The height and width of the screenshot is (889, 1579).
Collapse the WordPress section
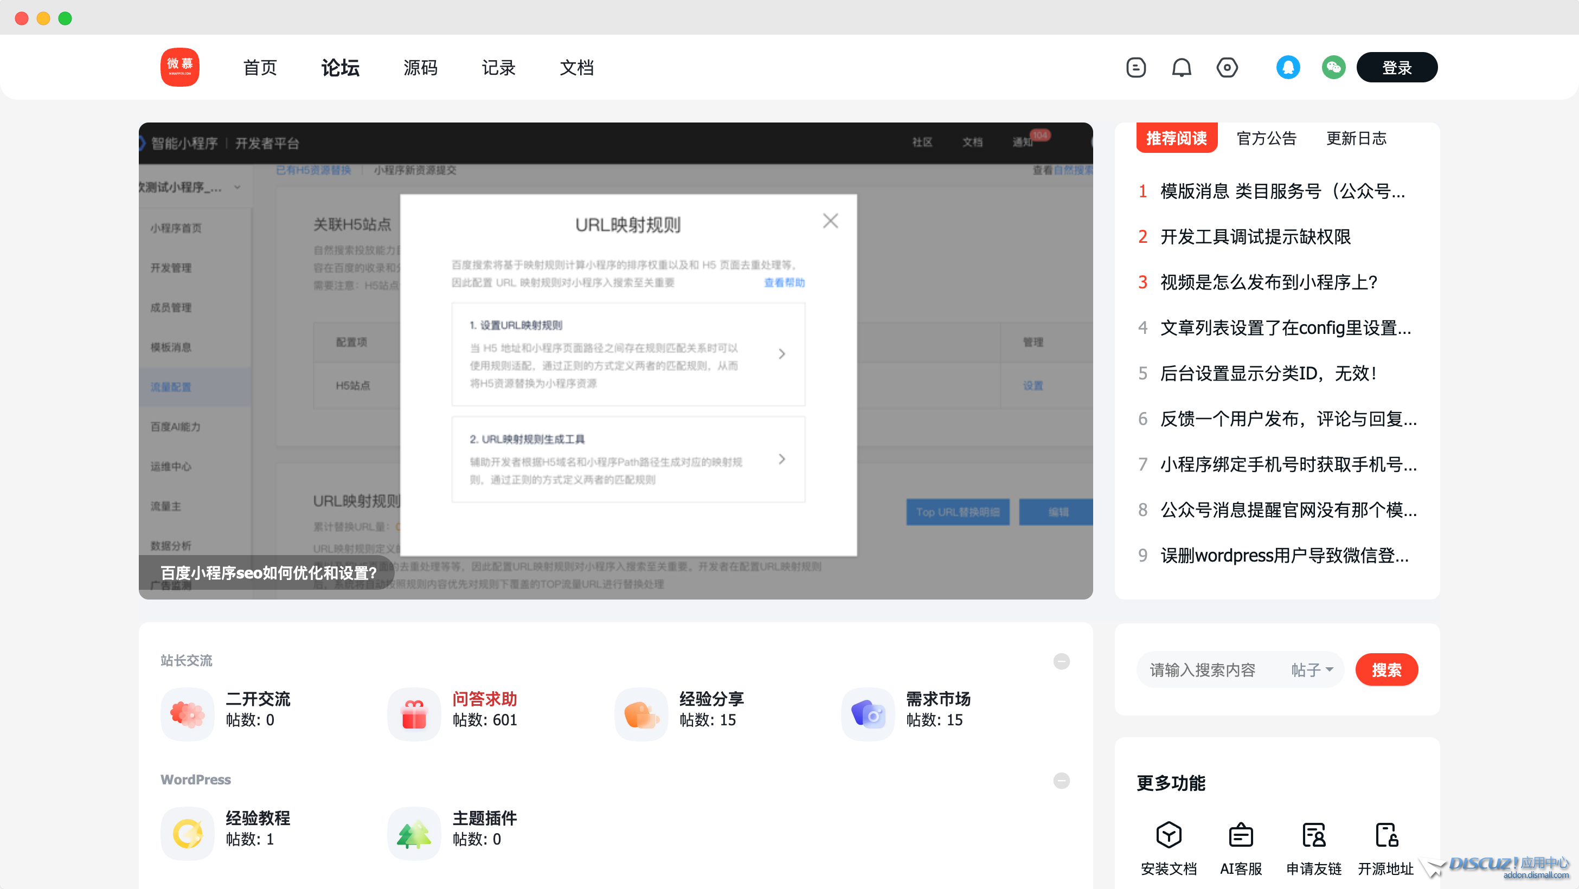(1061, 780)
